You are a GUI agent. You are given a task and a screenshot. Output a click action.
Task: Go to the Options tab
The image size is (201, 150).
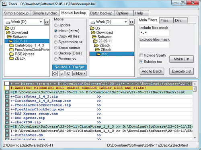[124, 13]
